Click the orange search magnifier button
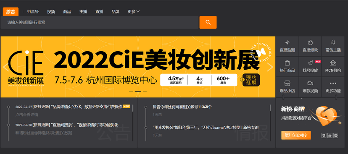This screenshot has width=348, height=154. [208, 22]
